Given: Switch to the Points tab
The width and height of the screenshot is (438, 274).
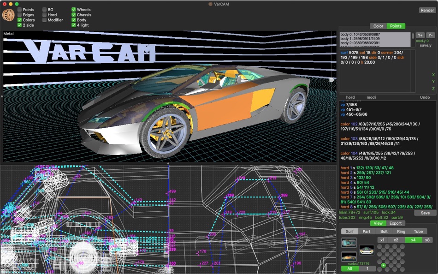Looking at the screenshot, I should click(x=396, y=26).
